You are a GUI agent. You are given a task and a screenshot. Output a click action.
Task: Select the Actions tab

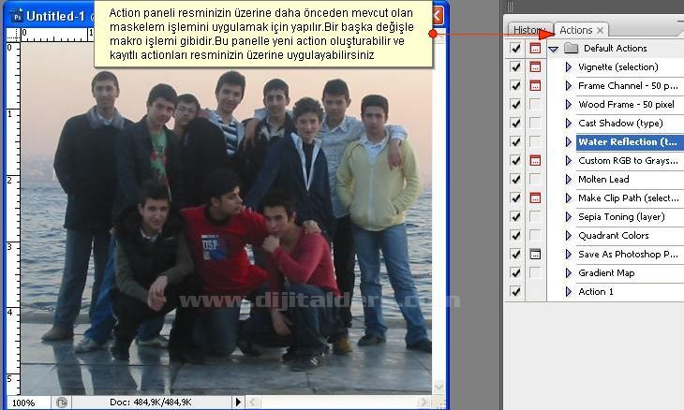point(575,31)
